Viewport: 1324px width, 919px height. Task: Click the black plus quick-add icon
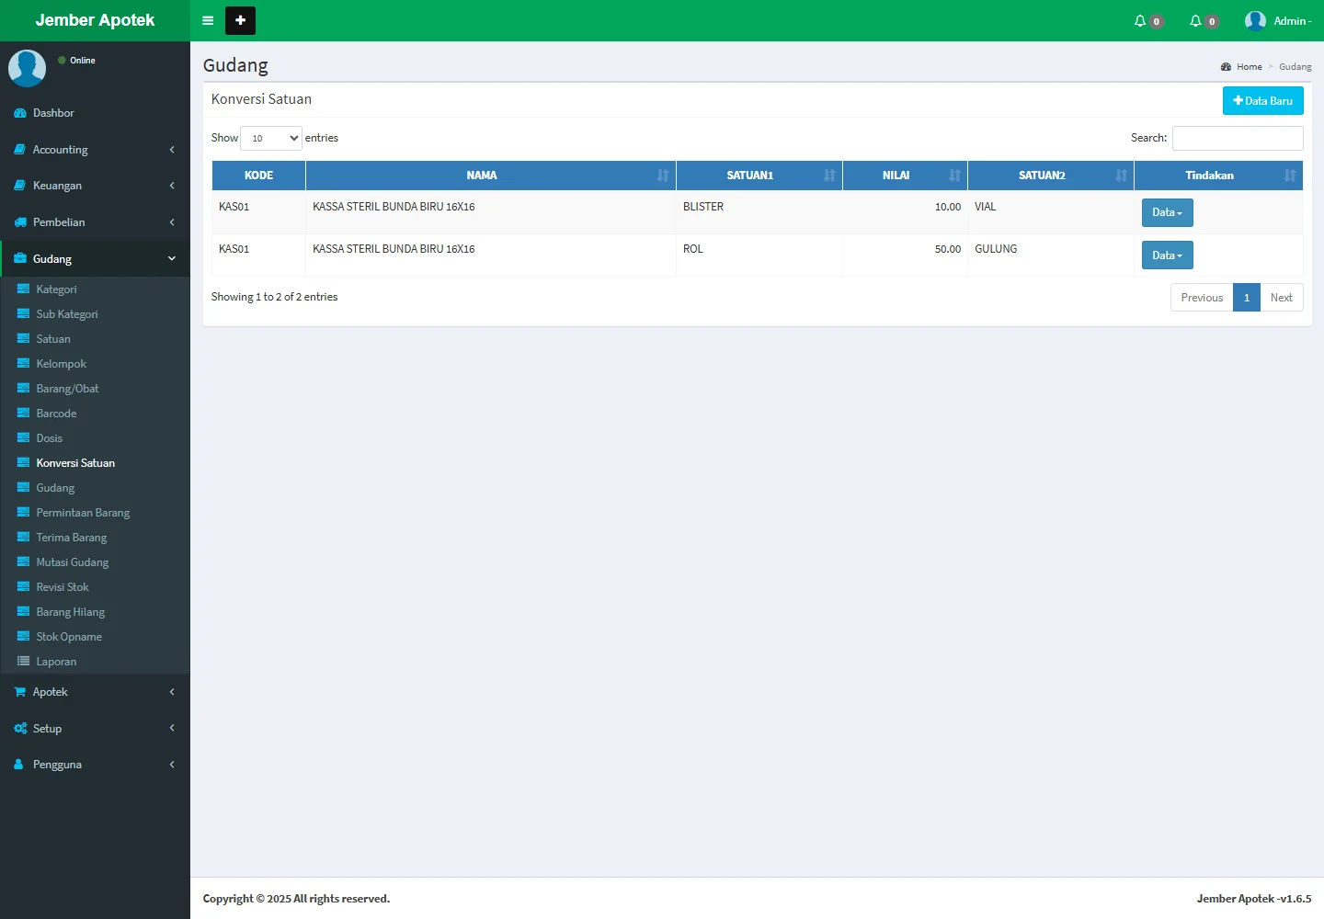coord(240,20)
